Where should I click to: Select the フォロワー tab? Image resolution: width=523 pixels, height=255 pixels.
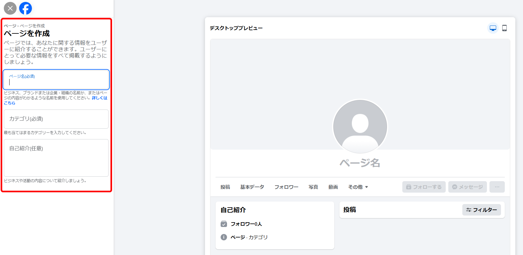(286, 187)
